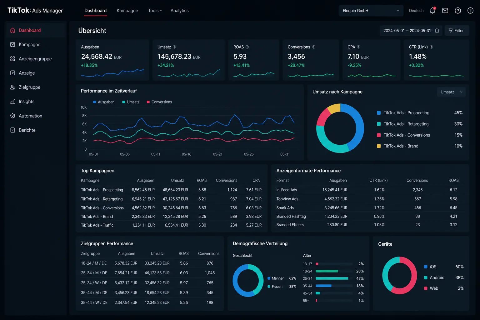Click the calendar icon in the date range
This screenshot has width=480, height=320.
[x=437, y=31]
